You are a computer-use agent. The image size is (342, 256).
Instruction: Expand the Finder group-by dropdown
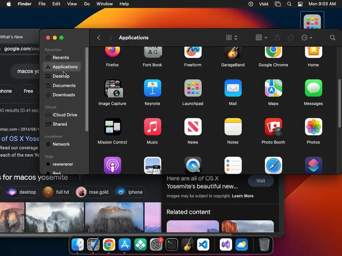(x=261, y=38)
